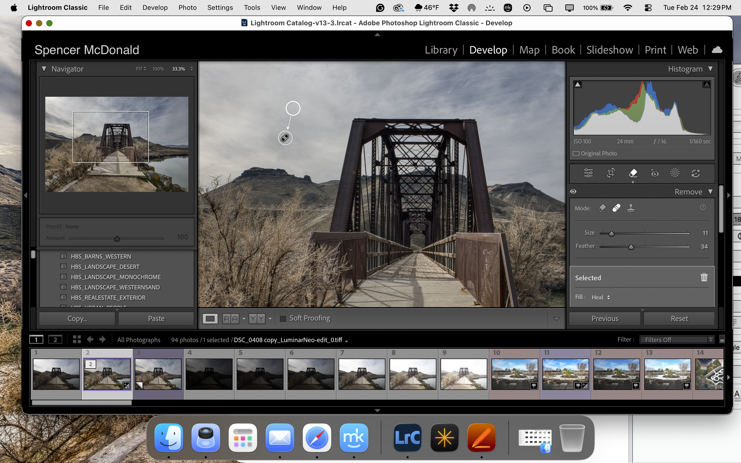
Task: Open the Masking tool
Action: [x=675, y=173]
